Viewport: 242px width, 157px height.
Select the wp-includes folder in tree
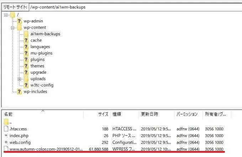35,91
